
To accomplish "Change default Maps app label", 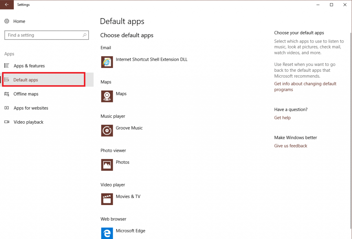I will tap(121, 94).
